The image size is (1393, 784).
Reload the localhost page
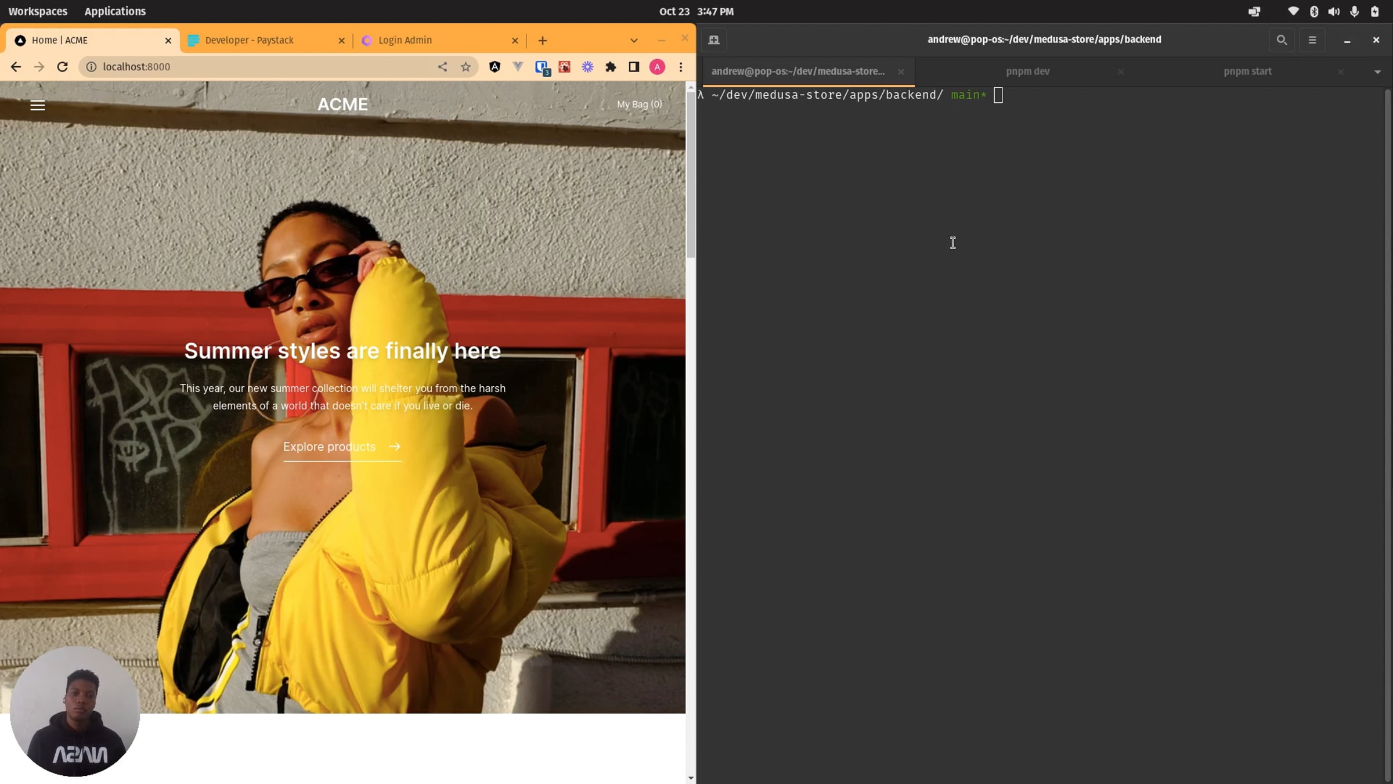(63, 67)
